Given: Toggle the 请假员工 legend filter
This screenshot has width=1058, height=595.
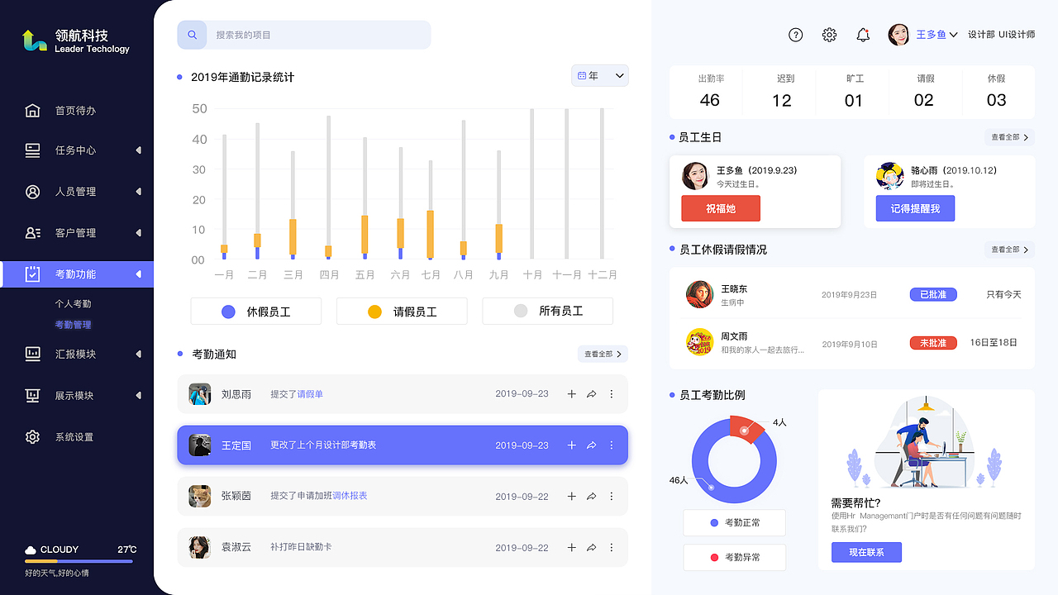Looking at the screenshot, I should (x=402, y=311).
